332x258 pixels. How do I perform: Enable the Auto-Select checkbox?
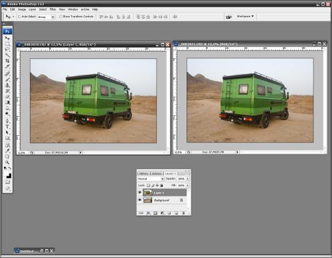[x=19, y=17]
